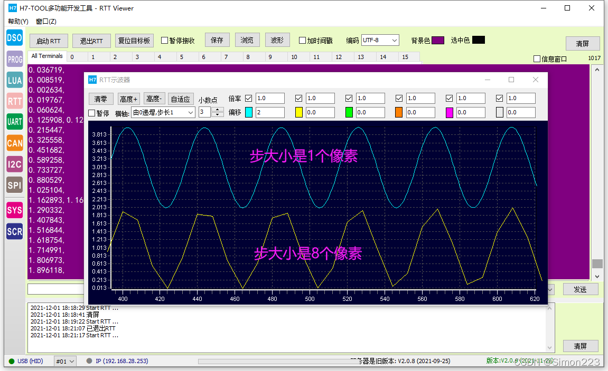608x371 pixels.
Task: Click the green channel color swatch
Action: click(x=349, y=112)
